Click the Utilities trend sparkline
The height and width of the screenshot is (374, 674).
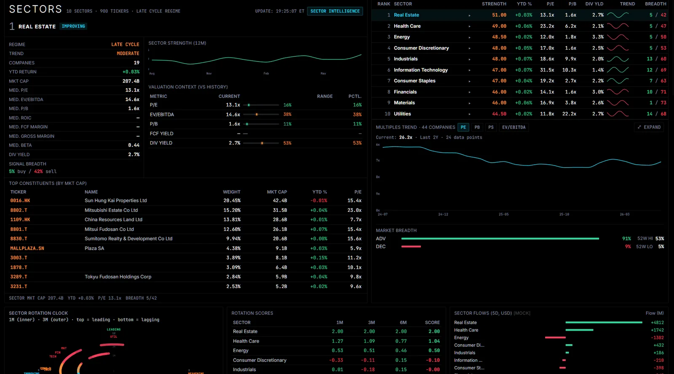pyautogui.click(x=618, y=114)
